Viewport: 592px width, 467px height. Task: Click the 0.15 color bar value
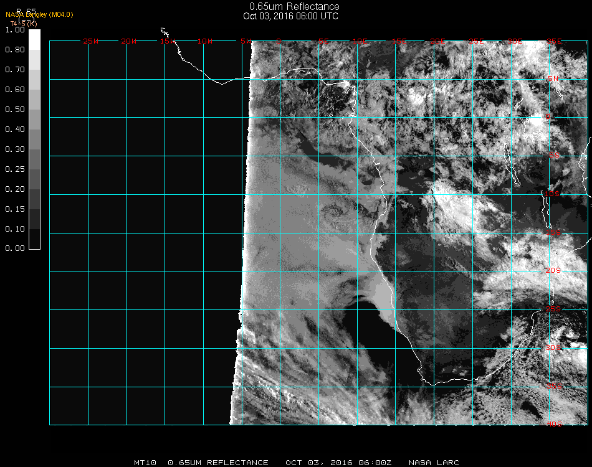[15, 209]
